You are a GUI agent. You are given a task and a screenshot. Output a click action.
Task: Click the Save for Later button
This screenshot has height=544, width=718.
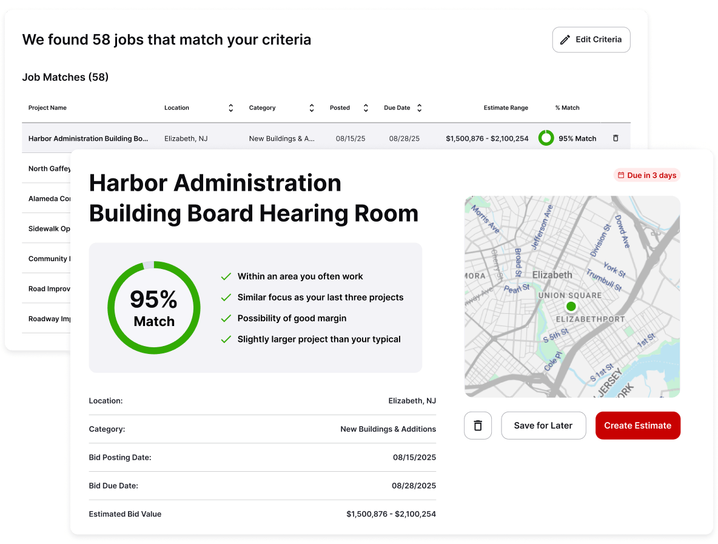[x=543, y=426]
